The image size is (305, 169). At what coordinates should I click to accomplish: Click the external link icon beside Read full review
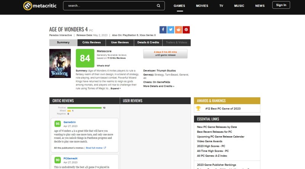pos(104,148)
